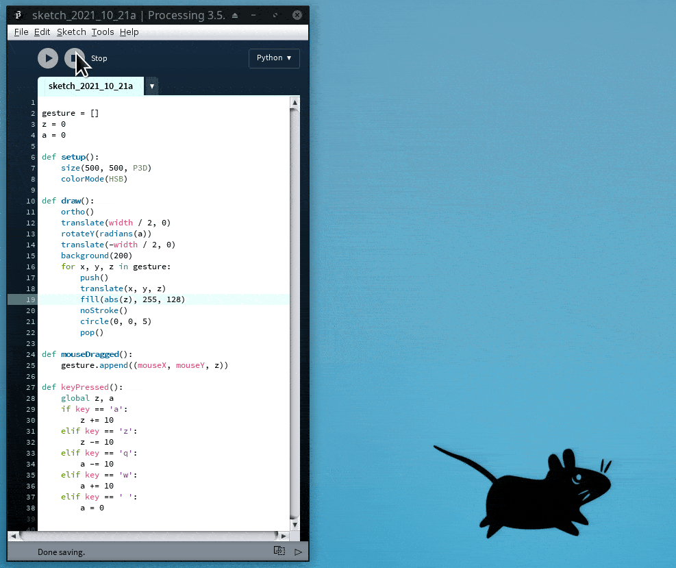The height and width of the screenshot is (568, 676).
Task: Click the horizontal scrollbar left arrow
Action: (12, 535)
